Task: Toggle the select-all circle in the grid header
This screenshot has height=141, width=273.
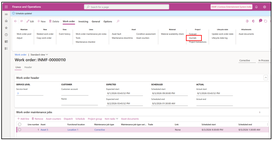Action: click(x=20, y=124)
